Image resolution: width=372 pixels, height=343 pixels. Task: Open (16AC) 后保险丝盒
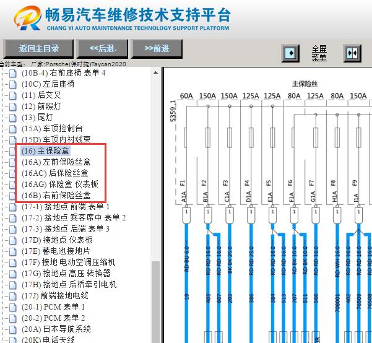(55, 173)
